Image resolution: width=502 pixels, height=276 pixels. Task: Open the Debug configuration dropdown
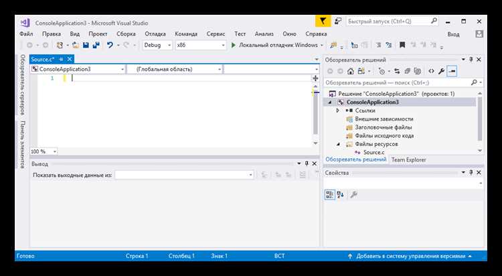(x=157, y=45)
